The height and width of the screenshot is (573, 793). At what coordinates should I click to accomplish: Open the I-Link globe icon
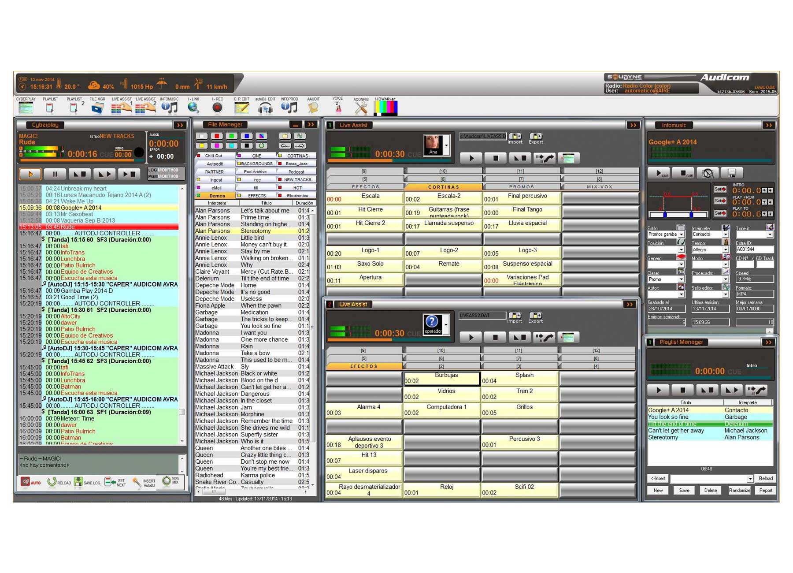[x=193, y=107]
